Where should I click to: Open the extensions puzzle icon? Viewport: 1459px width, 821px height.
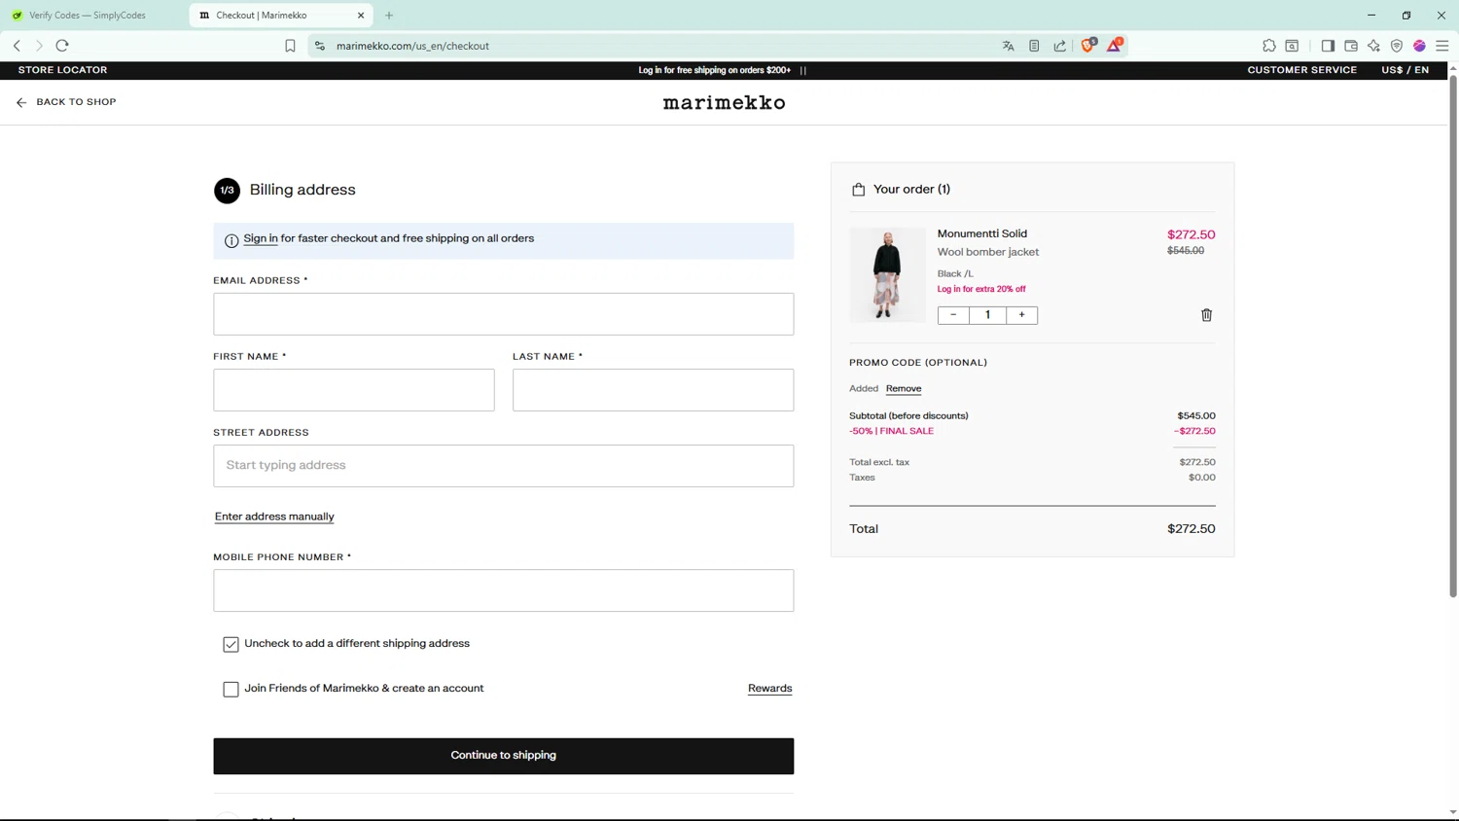click(1269, 46)
